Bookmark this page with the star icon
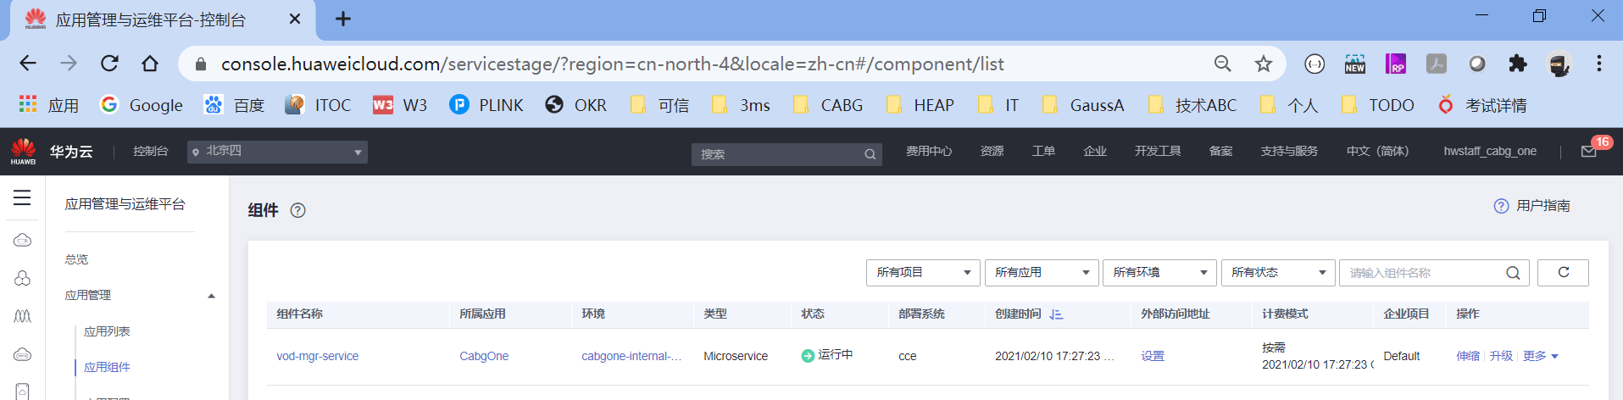Screen dimensions: 1623x400 click(1264, 64)
